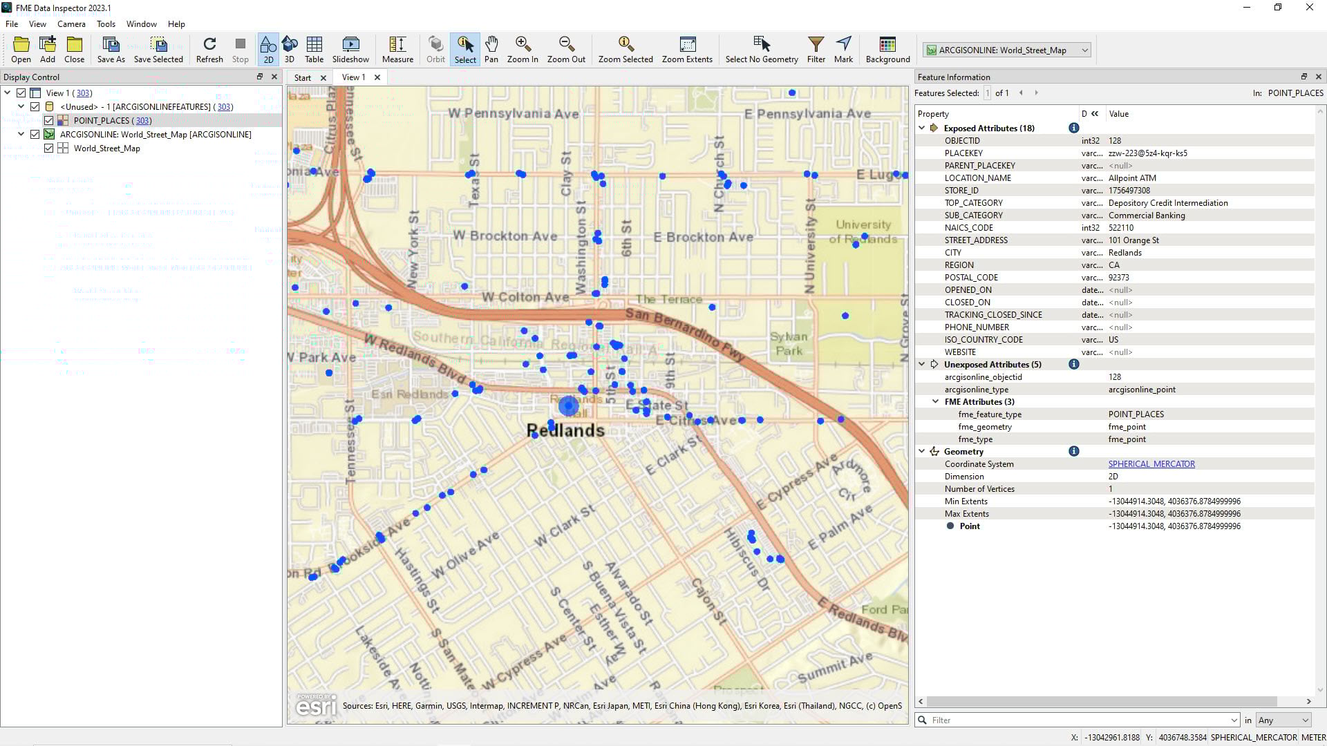Image resolution: width=1327 pixels, height=746 pixels.
Task: Click info icon beside Geometry section
Action: click(x=1073, y=451)
